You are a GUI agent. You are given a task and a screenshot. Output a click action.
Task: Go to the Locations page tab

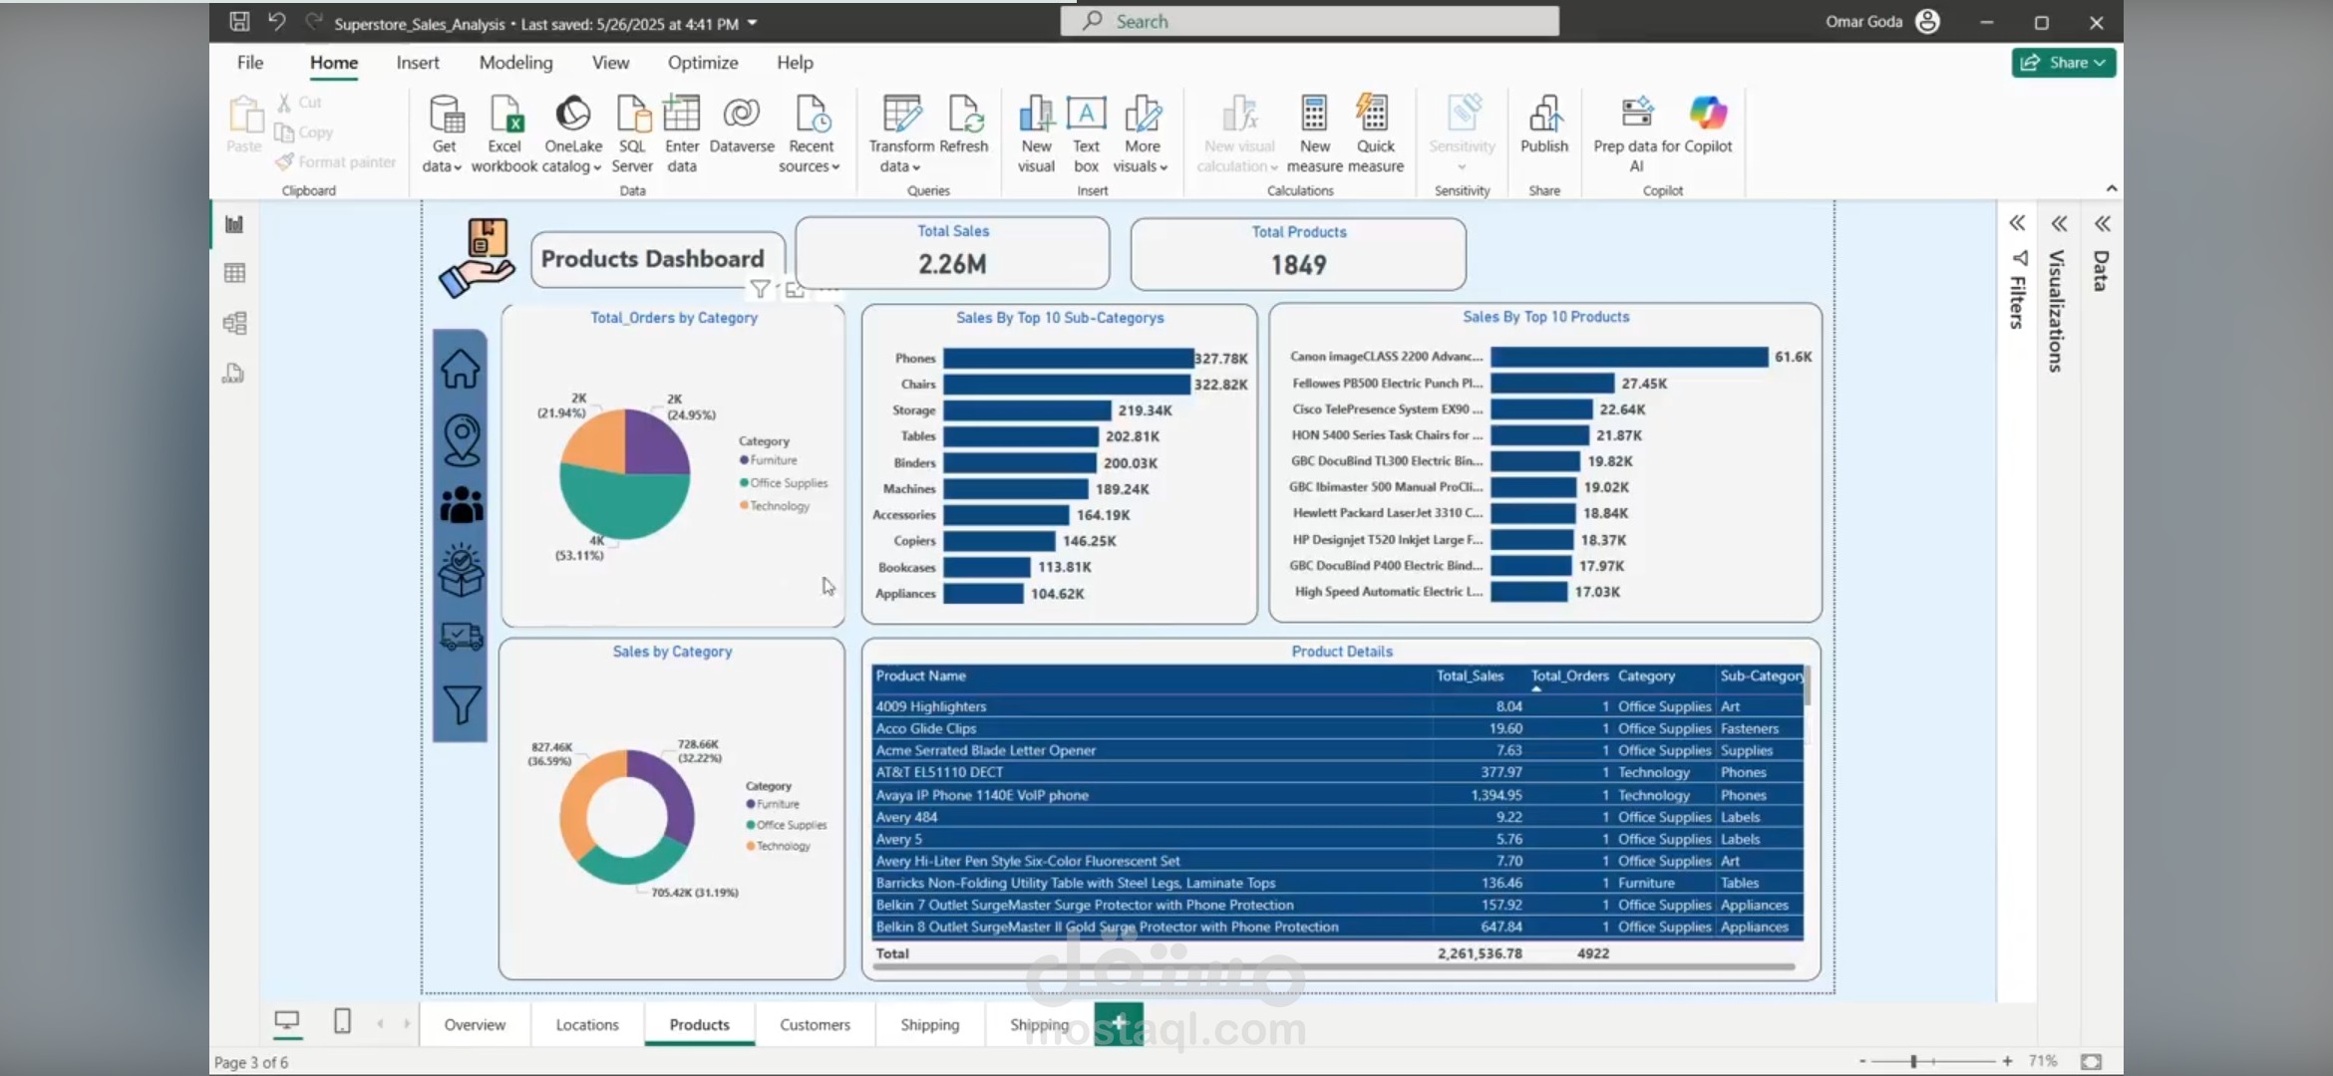click(x=587, y=1024)
